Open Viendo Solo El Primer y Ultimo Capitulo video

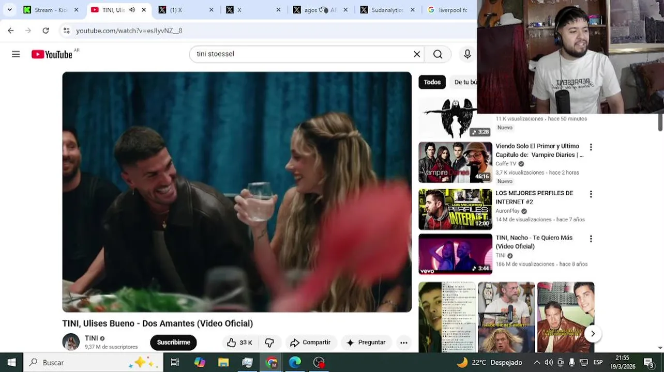click(539, 150)
